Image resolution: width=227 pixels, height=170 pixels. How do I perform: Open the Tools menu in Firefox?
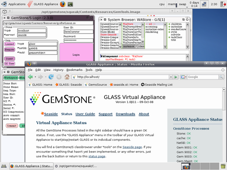click(89, 70)
